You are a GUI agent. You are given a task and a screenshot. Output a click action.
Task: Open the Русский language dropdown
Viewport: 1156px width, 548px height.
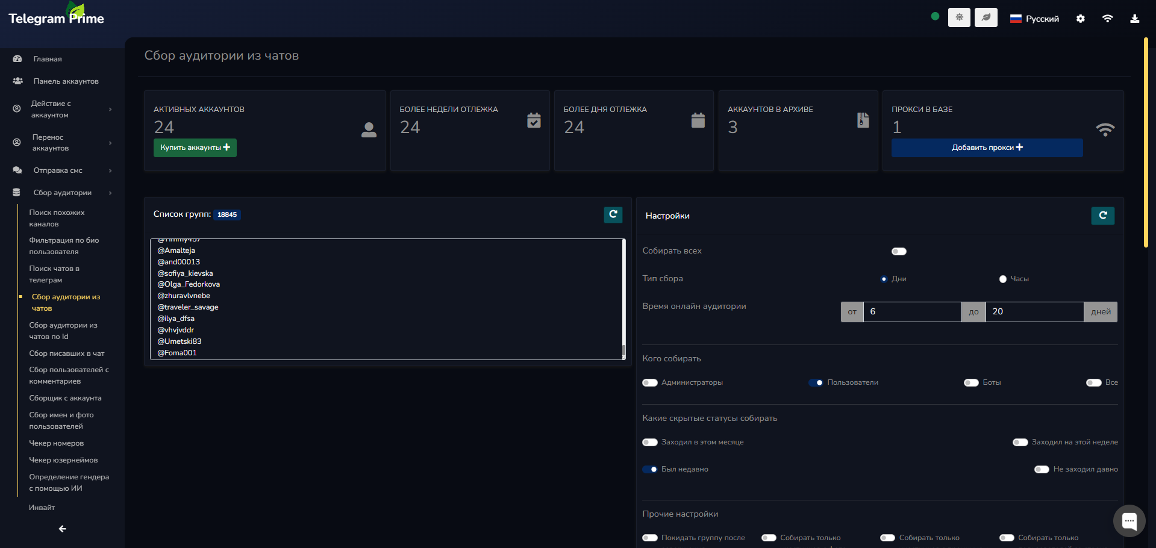pos(1034,19)
